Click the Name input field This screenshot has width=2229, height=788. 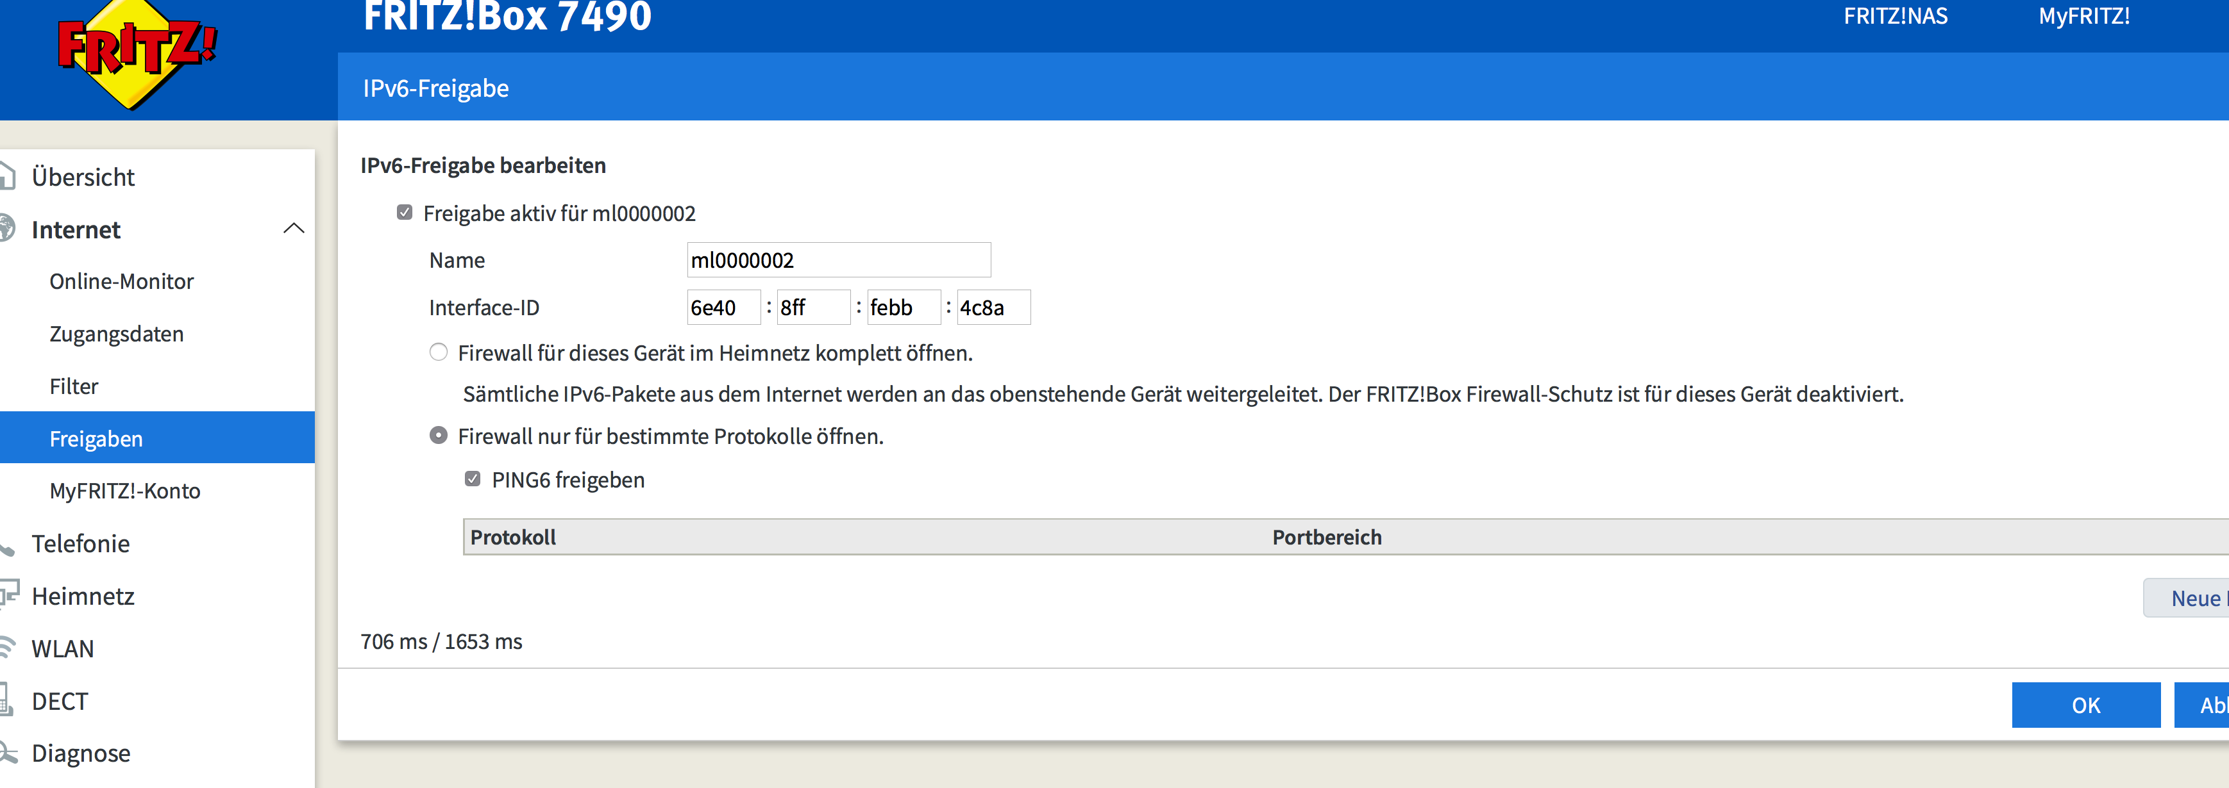click(839, 260)
